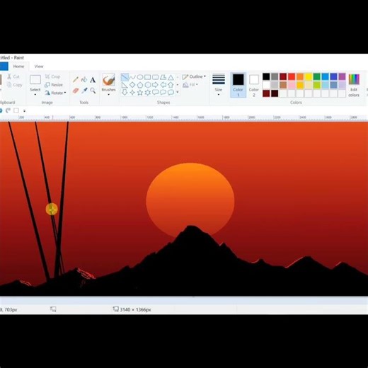Image resolution: width=368 pixels, height=368 pixels.
Task: Click the Redo icon in quick access toolbar
Action: [8, 110]
